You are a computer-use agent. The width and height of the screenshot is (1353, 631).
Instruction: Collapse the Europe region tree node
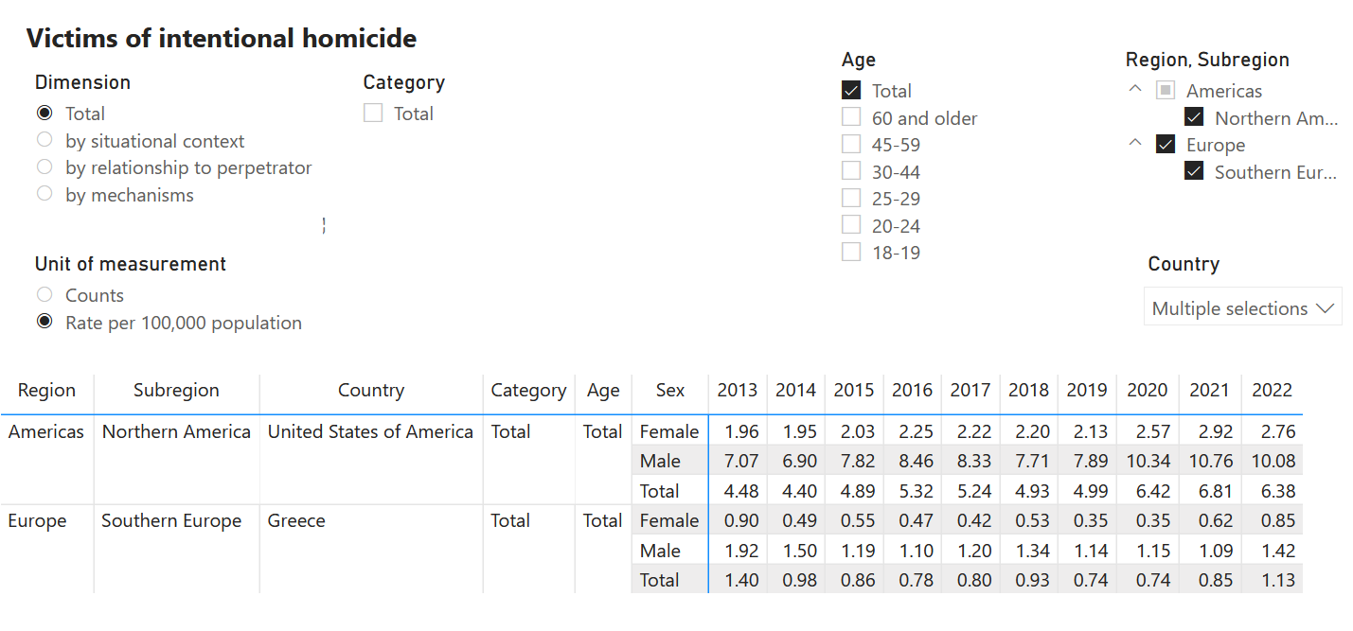point(1134,145)
